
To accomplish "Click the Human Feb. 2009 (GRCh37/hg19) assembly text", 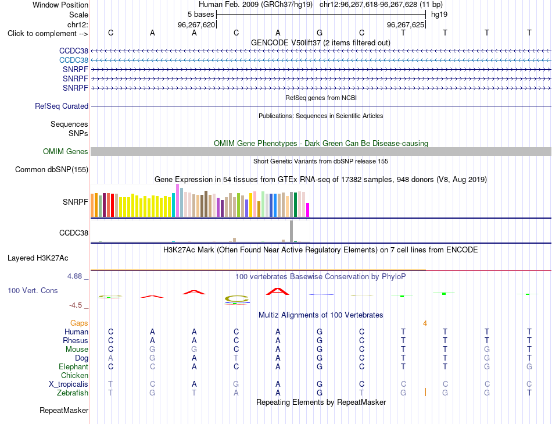I will [256, 5].
